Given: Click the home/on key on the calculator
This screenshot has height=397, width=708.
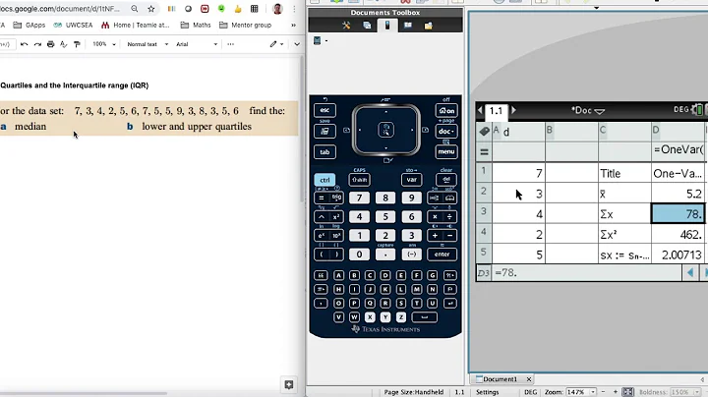Looking at the screenshot, I should tap(446, 110).
